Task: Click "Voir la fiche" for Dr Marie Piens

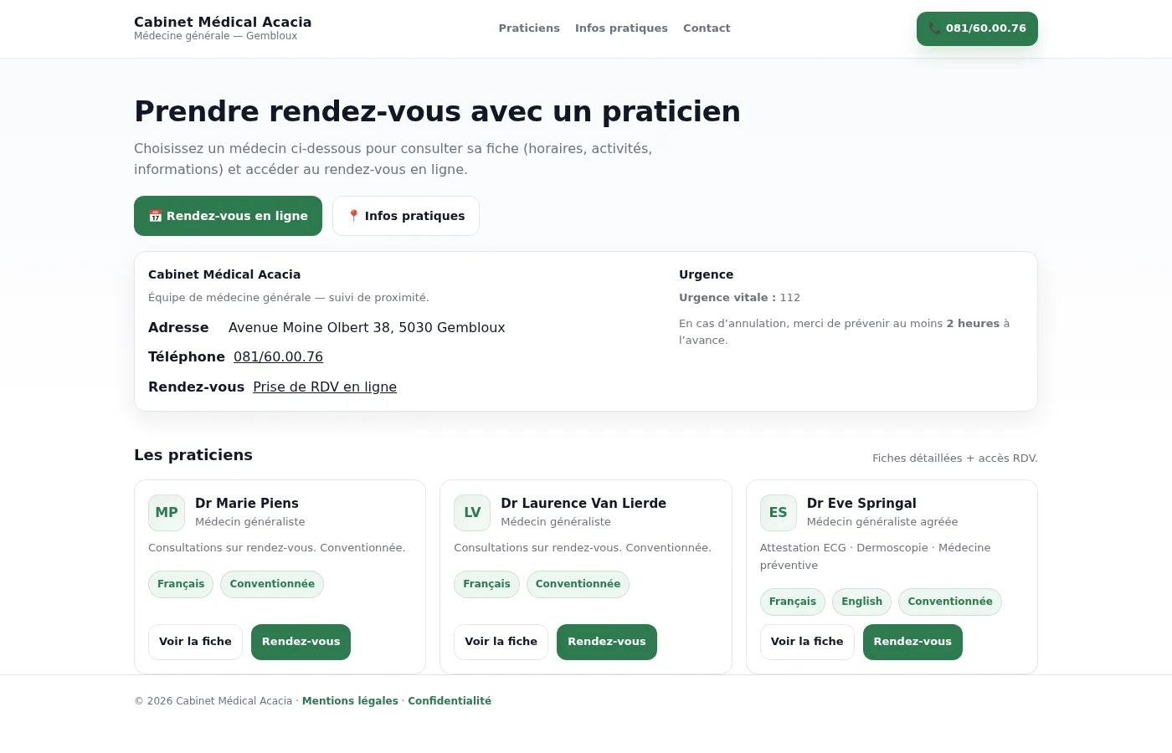Action: [195, 642]
